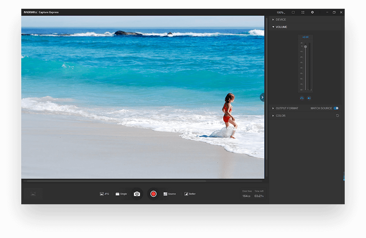
Task: Open the last captured thumbnail placeholder
Action: pyautogui.click(x=33, y=194)
